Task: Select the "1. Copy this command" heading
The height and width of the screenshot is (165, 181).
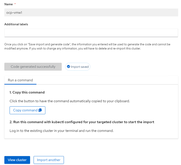Action: pyautogui.click(x=27, y=92)
